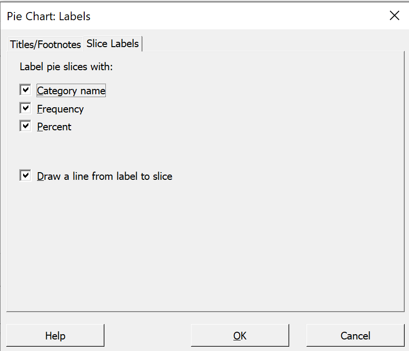
Task: Turn off frequency labels via its checkmark box
Action: coord(26,108)
